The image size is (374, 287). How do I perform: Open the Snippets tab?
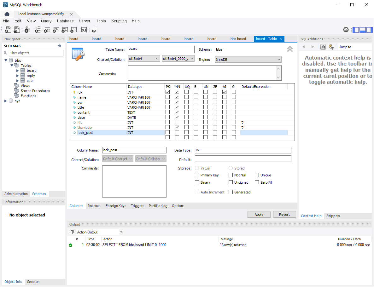[333, 216]
